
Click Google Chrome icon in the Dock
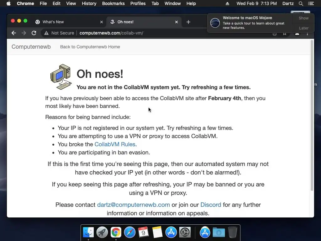pyautogui.click(x=116, y=232)
